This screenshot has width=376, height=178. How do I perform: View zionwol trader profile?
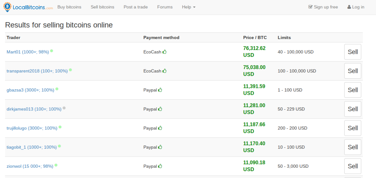(x=30, y=167)
